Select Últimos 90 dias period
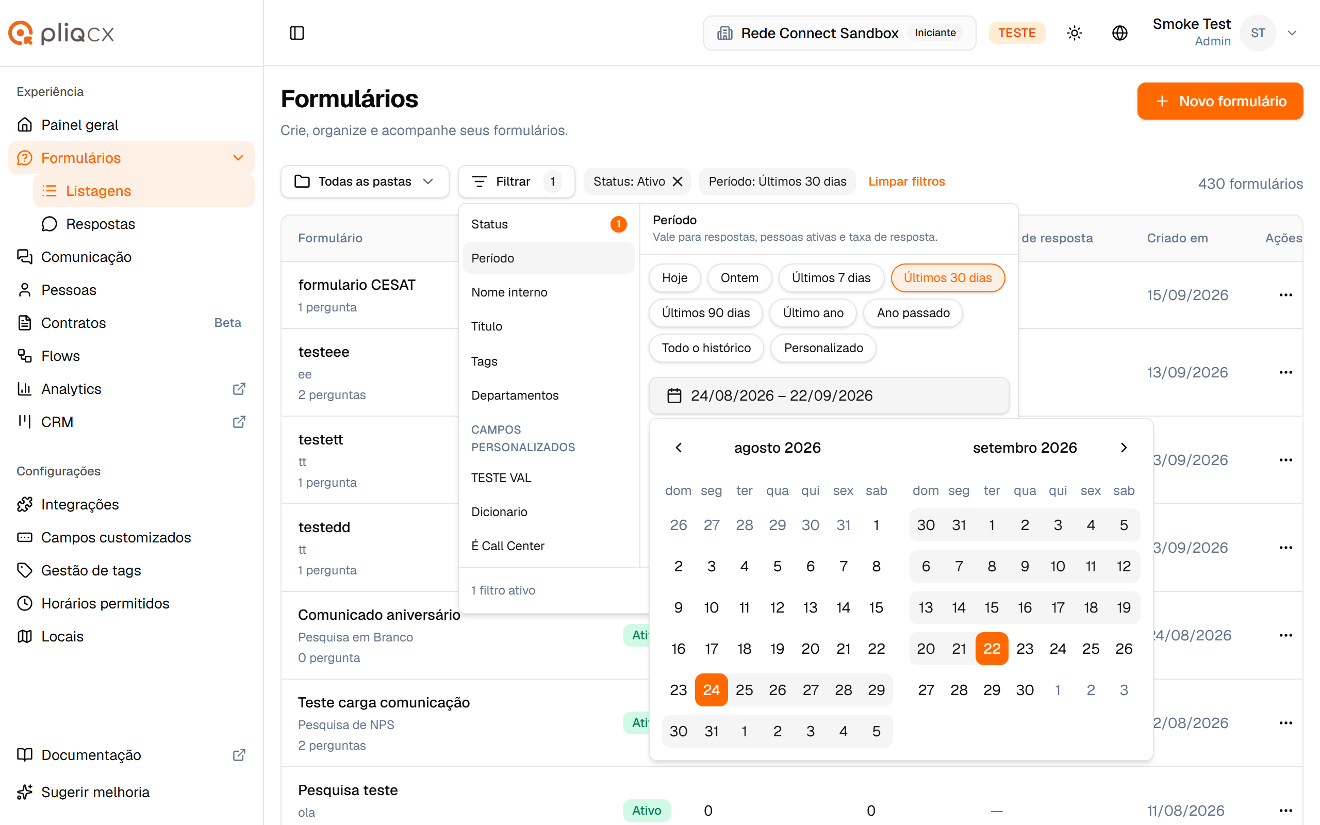This screenshot has height=825, width=1320. 706,312
